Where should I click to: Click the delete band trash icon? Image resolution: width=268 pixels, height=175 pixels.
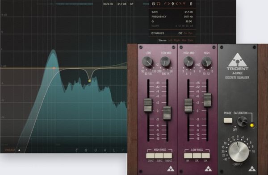point(191,4)
